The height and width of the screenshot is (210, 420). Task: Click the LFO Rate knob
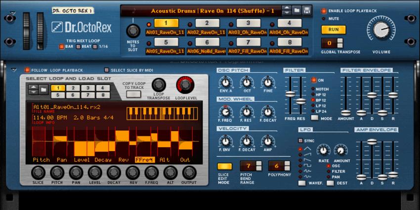323,150
